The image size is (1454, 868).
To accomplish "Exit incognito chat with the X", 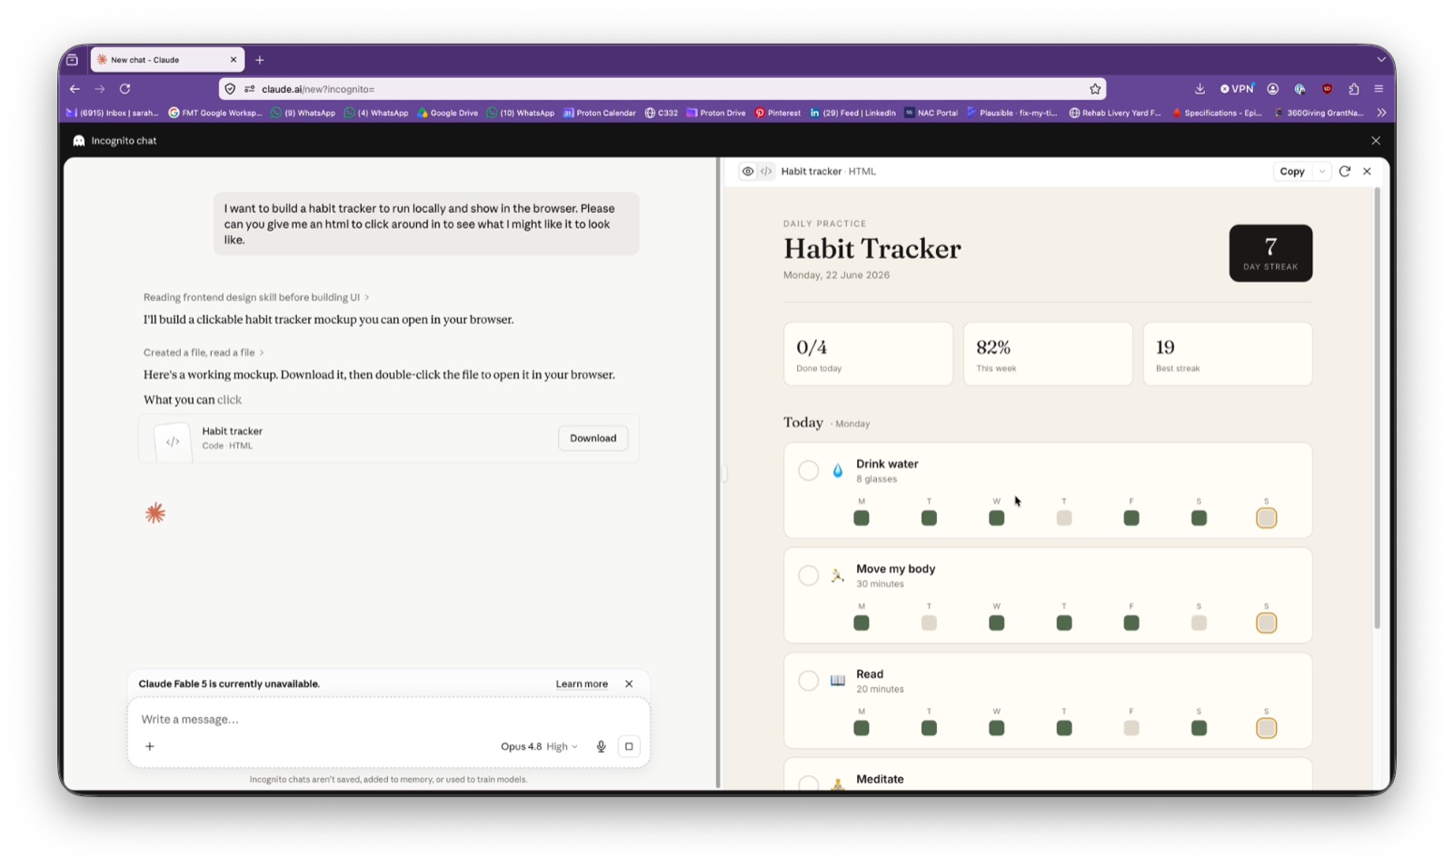I will tap(1376, 141).
